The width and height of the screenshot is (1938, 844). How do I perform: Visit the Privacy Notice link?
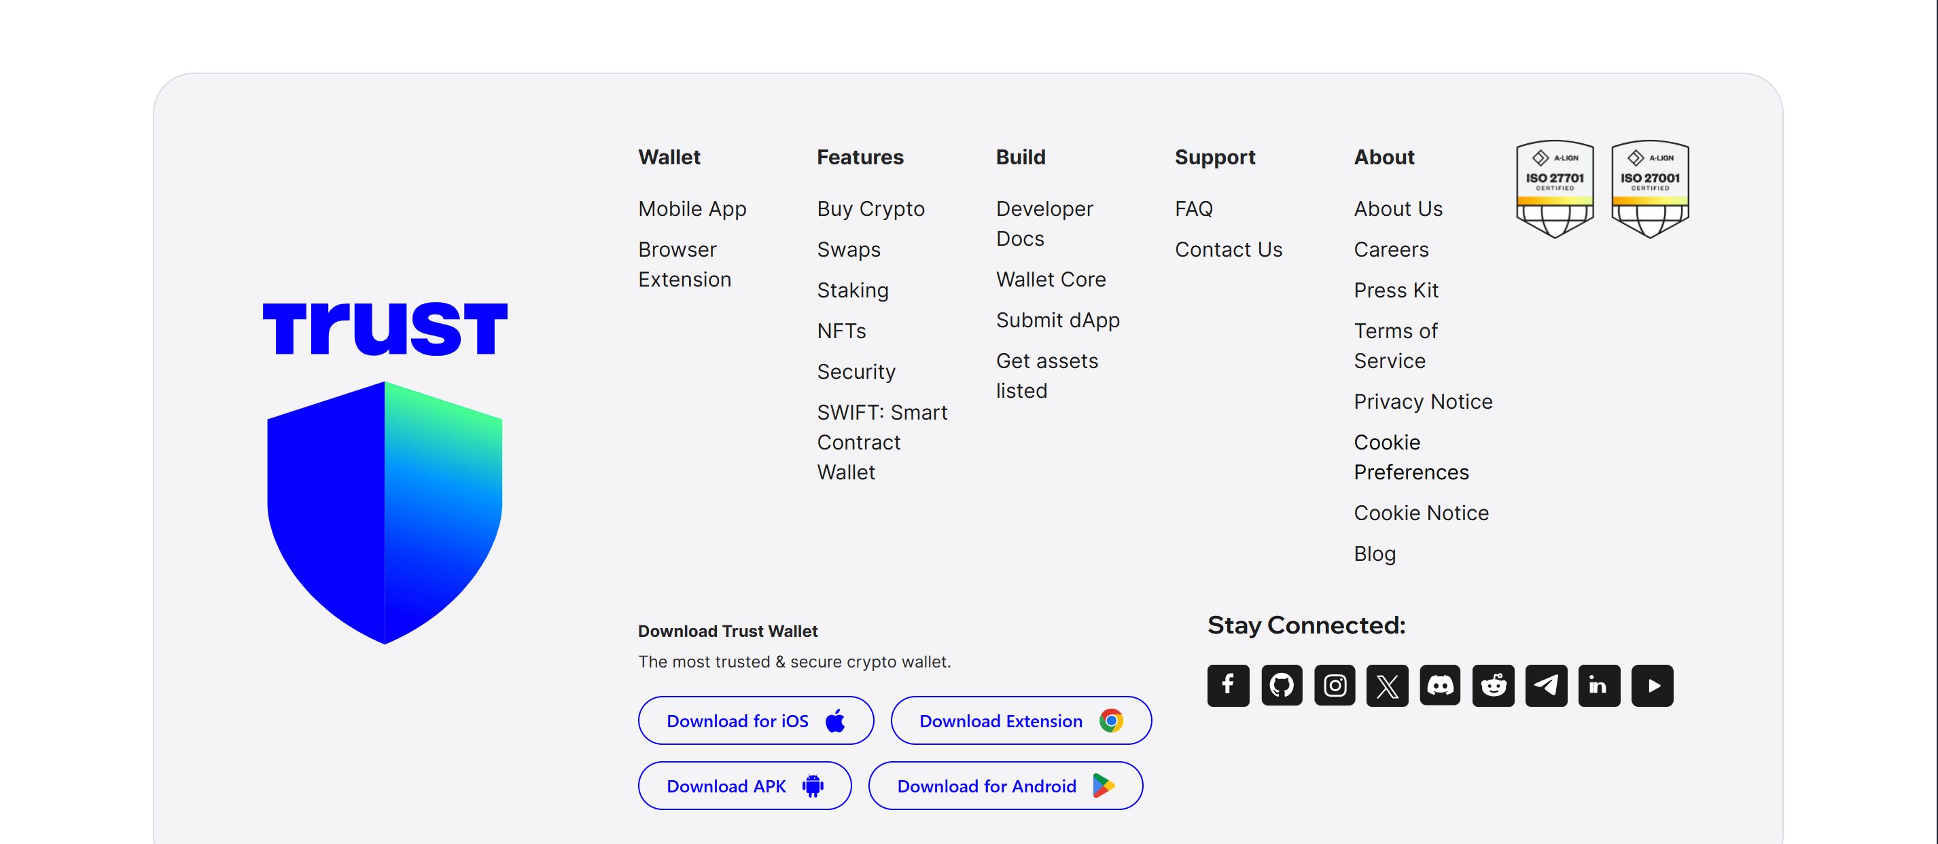1423,401
